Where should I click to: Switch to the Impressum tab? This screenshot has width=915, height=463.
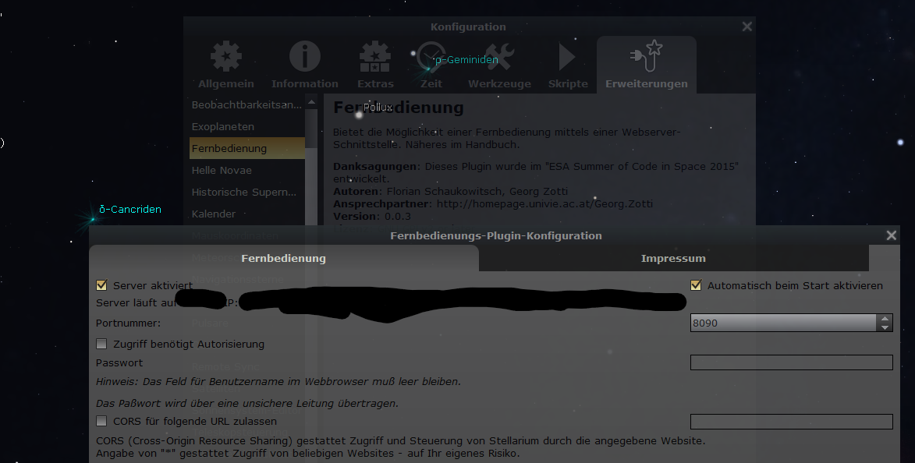pyautogui.click(x=673, y=258)
